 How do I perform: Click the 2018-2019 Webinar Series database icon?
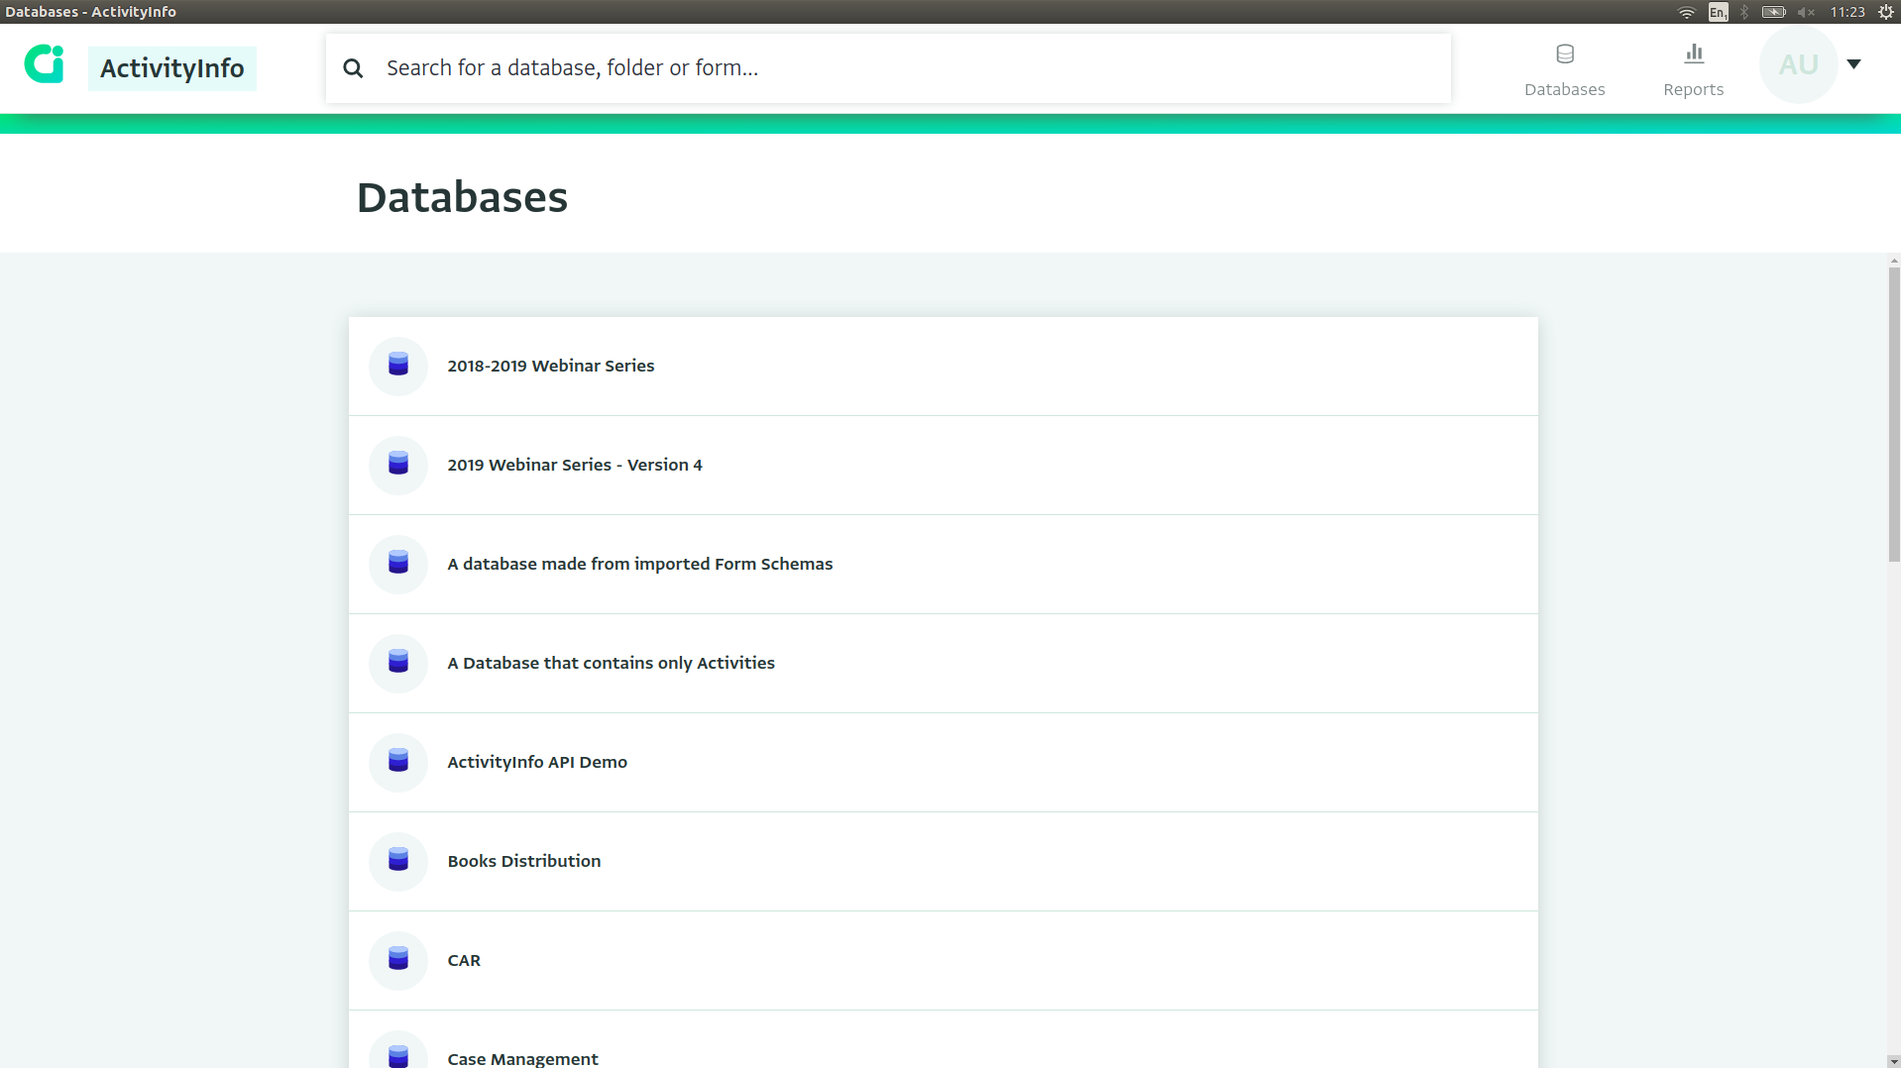(x=398, y=366)
